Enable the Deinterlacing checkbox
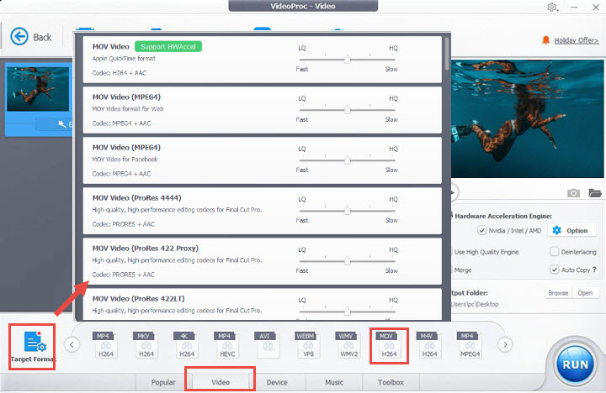The image size is (606, 393). coord(554,251)
